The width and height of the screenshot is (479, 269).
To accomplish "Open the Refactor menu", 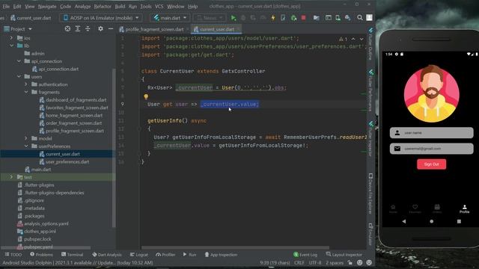I will pyautogui.click(x=103, y=6).
